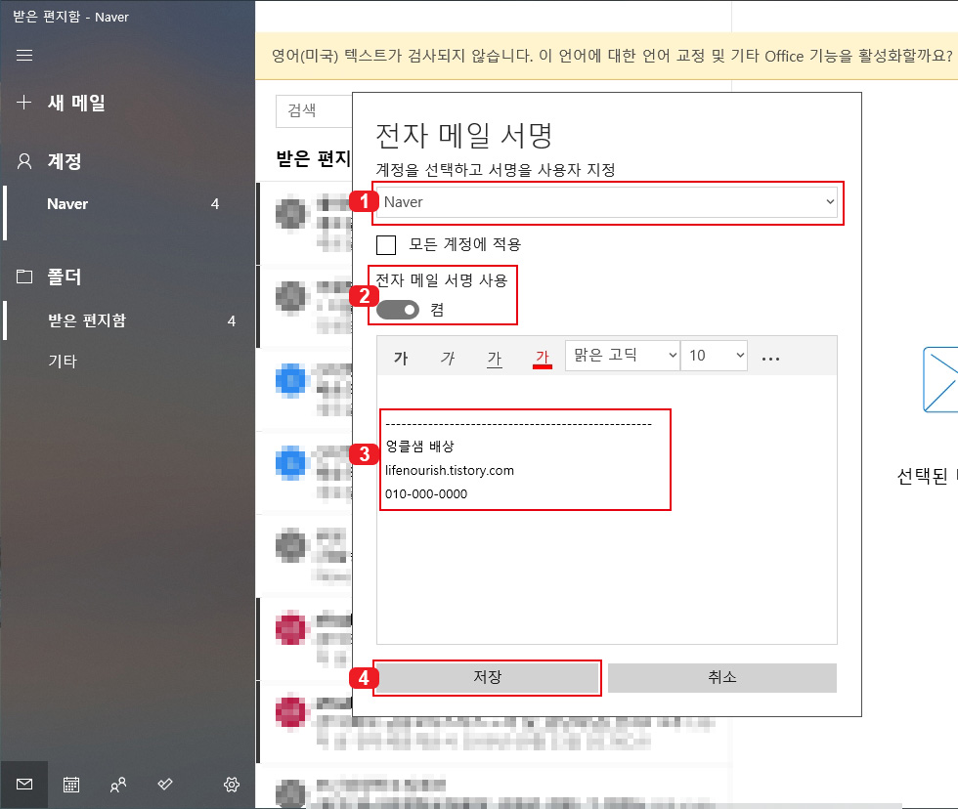Click the plus icon for new mail
958x809 pixels.
(x=23, y=102)
